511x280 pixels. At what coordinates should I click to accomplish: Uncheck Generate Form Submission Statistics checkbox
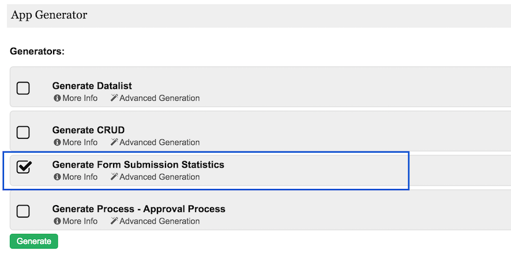coord(24,167)
